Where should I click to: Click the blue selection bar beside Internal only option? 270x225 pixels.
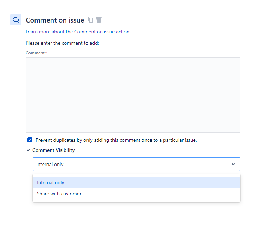(33, 182)
